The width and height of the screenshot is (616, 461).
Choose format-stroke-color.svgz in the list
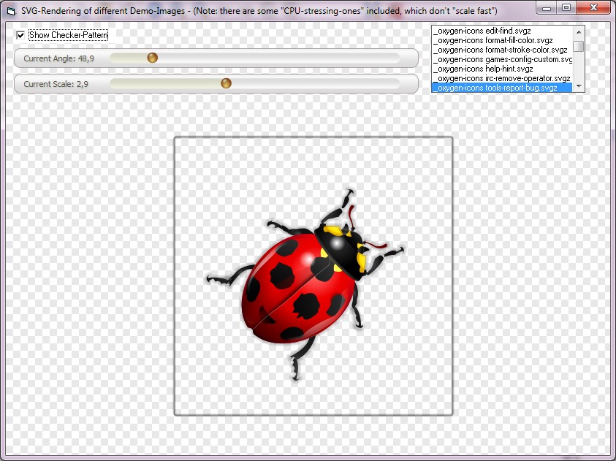pos(499,50)
